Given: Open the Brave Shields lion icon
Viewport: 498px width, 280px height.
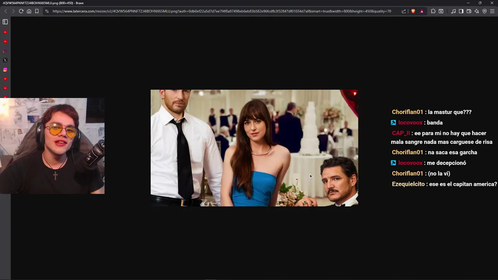Looking at the screenshot, I should tap(413, 11).
